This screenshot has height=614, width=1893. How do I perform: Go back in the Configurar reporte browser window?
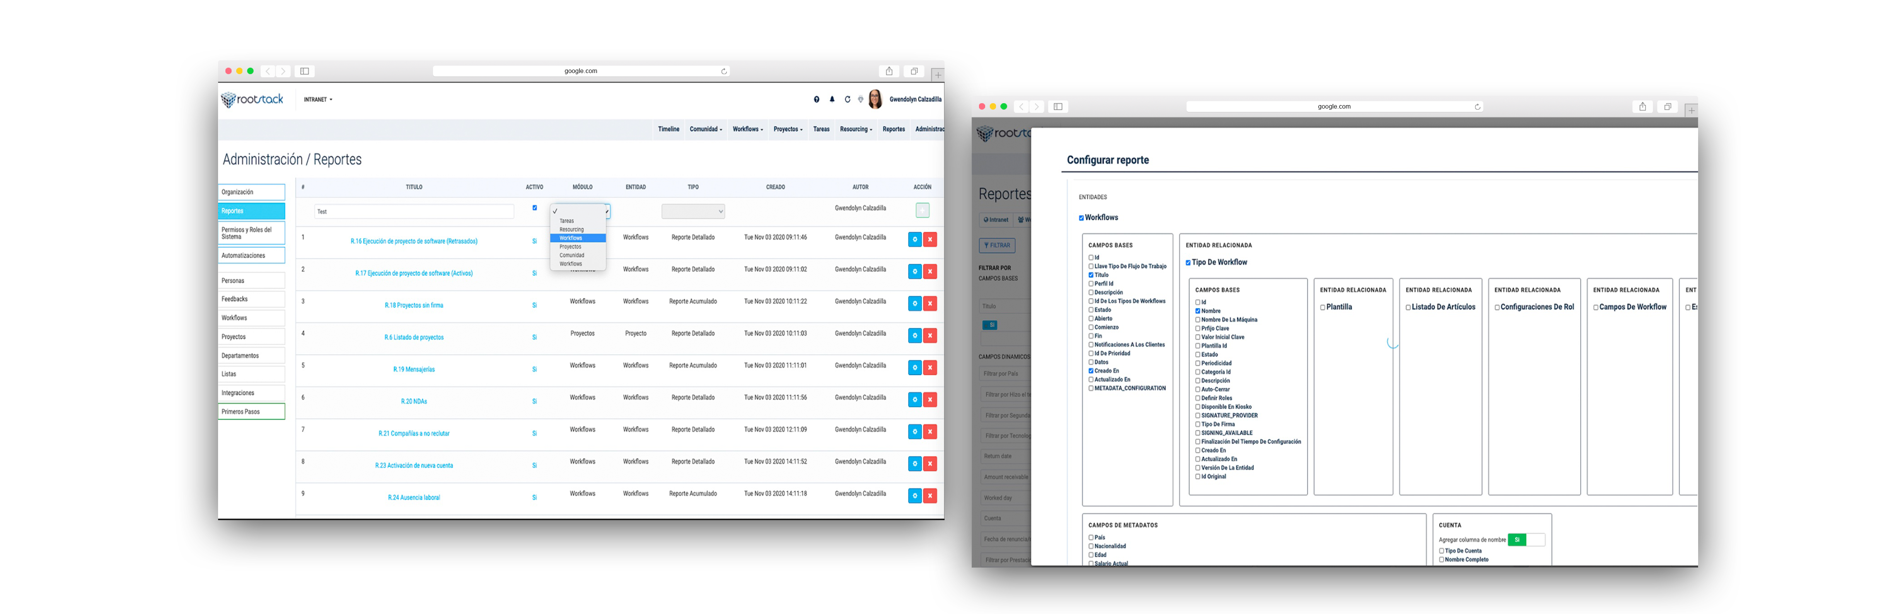[x=1022, y=107]
